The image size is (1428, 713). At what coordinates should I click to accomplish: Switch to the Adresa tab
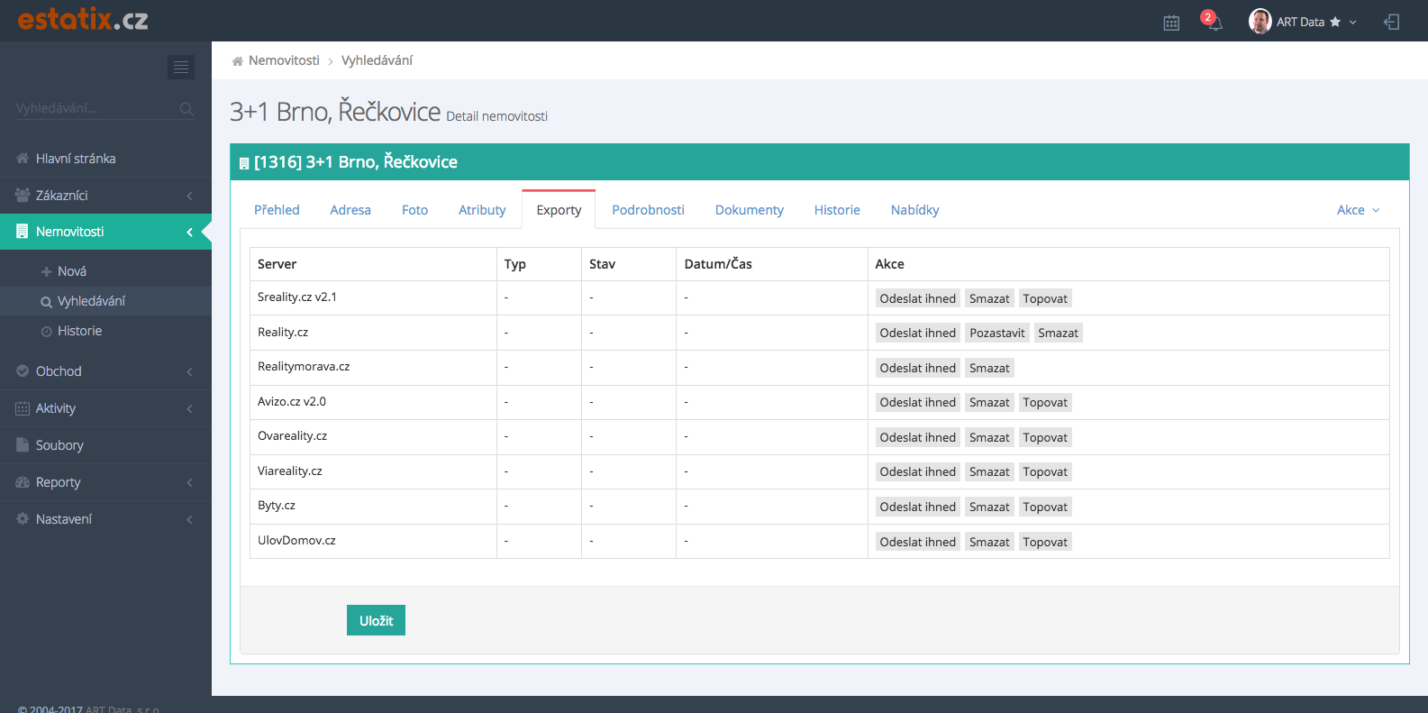pyautogui.click(x=350, y=210)
